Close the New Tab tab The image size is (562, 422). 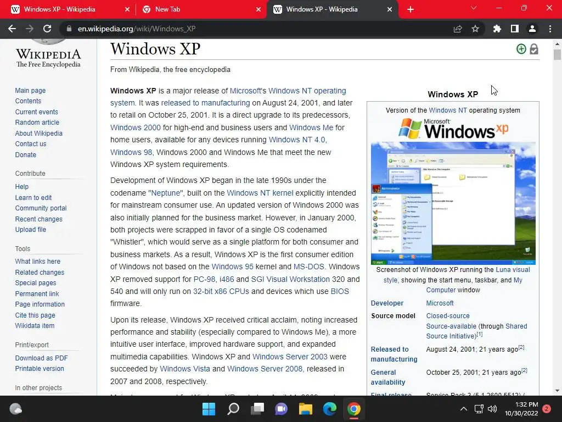pyautogui.click(x=258, y=10)
